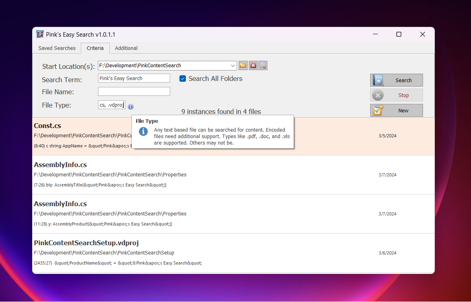The height and width of the screenshot is (302, 471).
Task: Select the Criteria tab
Action: click(95, 48)
